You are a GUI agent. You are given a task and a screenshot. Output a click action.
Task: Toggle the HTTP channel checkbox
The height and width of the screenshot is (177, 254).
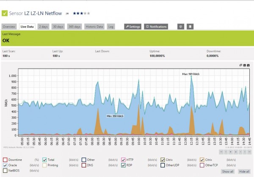click(x=123, y=159)
